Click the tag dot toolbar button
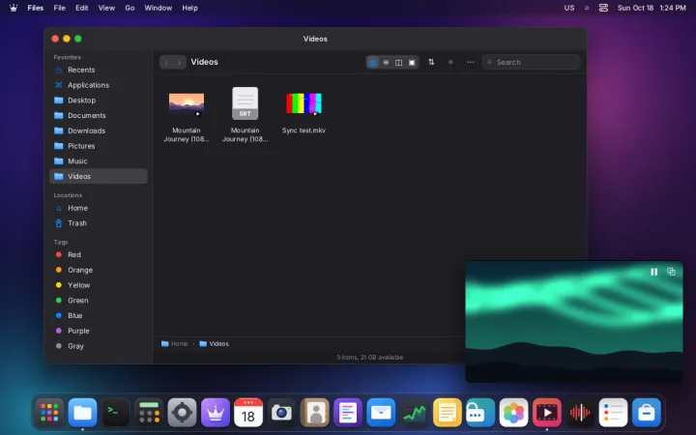The width and height of the screenshot is (696, 435). pyautogui.click(x=450, y=62)
